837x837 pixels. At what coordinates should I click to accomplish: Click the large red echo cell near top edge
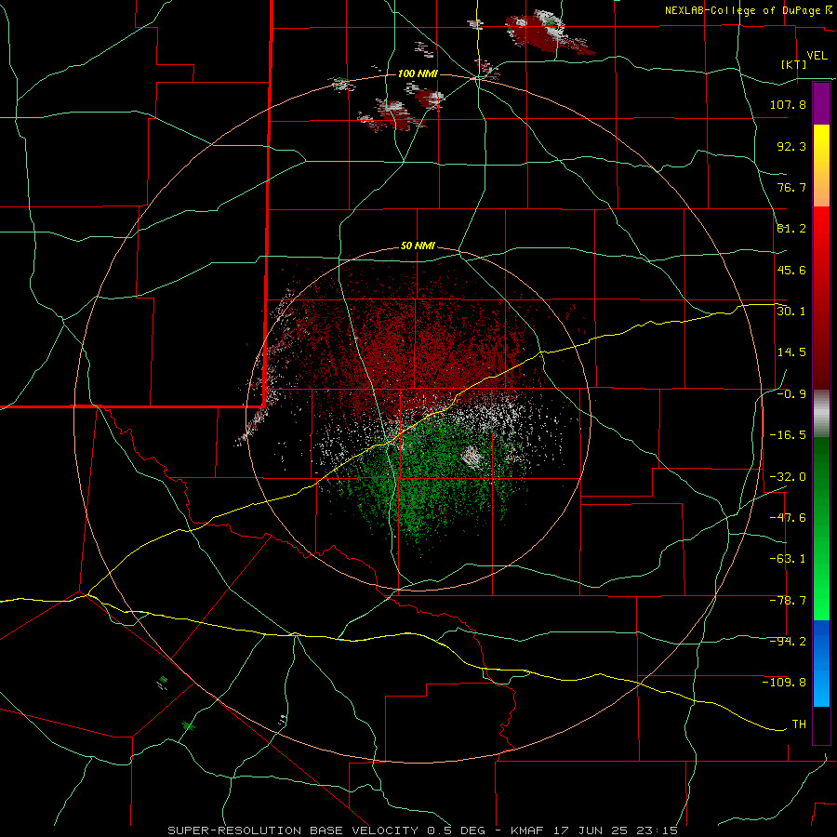pos(549,33)
